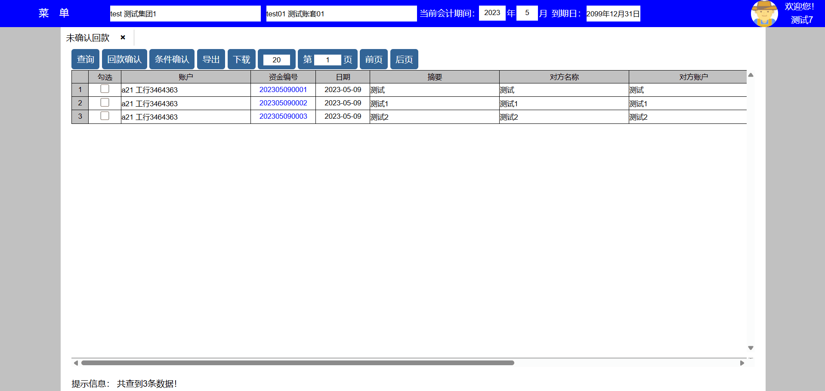
Task: Click the horizontal scrollbar thumb
Action: [x=297, y=363]
